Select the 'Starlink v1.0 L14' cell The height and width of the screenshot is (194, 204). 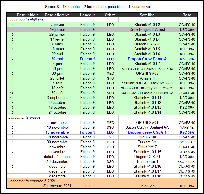147,112
